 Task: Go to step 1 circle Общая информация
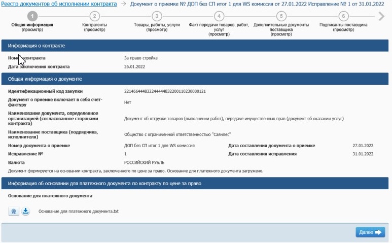tap(32, 16)
